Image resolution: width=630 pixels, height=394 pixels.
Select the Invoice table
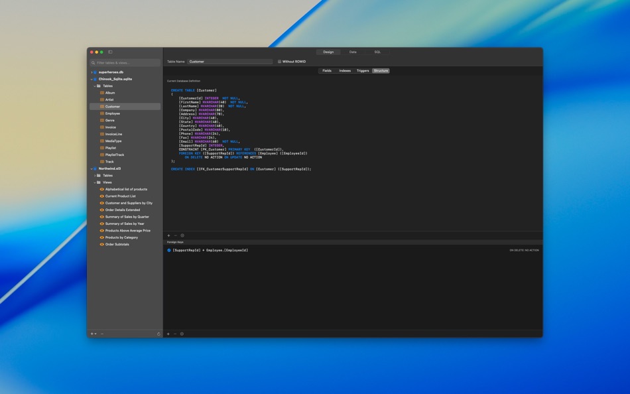[111, 127]
